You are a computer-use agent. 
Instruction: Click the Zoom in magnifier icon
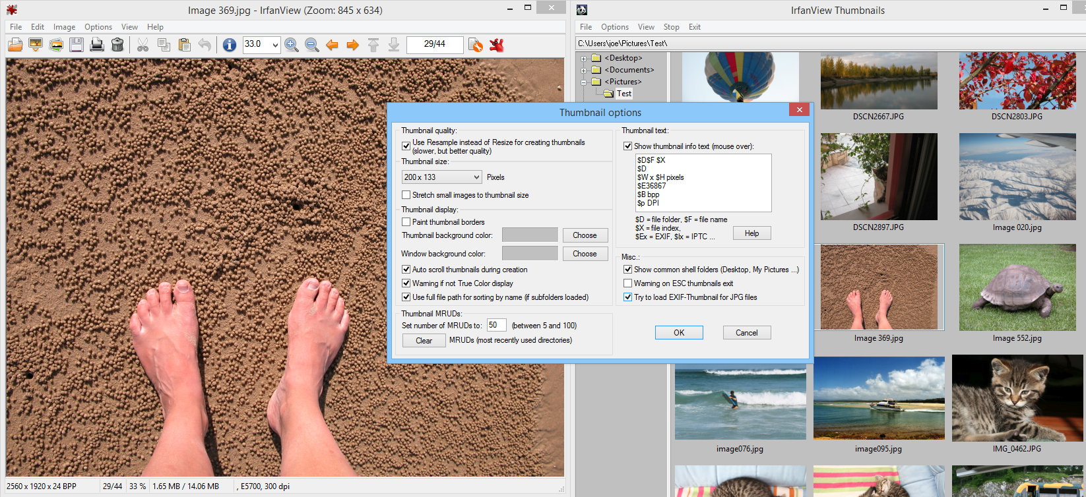click(291, 45)
